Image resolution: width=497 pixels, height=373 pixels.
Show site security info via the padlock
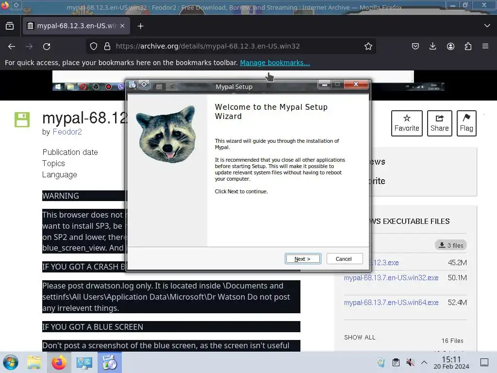(x=107, y=46)
